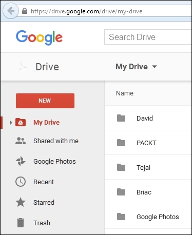Select the Briac folder name
This screenshot has height=235, width=192.
pyautogui.click(x=144, y=192)
